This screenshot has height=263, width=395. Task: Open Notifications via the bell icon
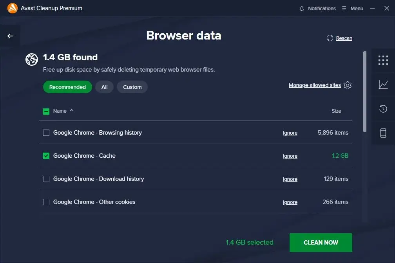click(301, 8)
